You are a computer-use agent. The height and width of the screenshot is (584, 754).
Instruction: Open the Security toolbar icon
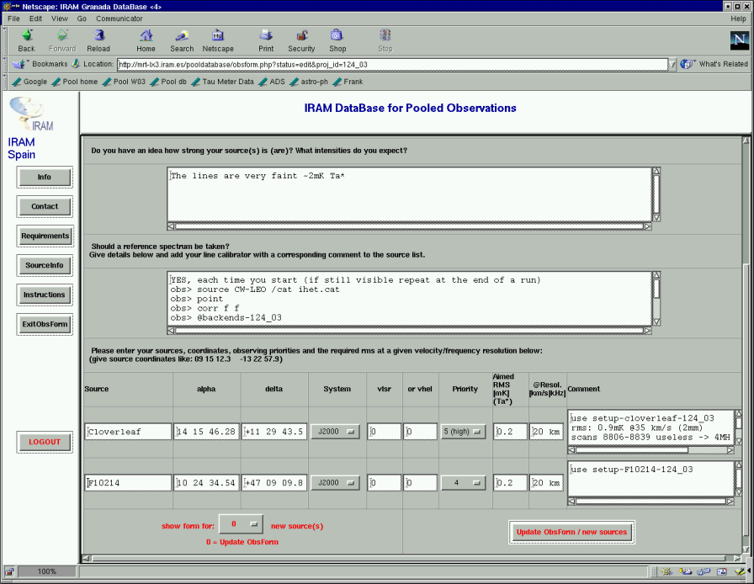pyautogui.click(x=301, y=36)
